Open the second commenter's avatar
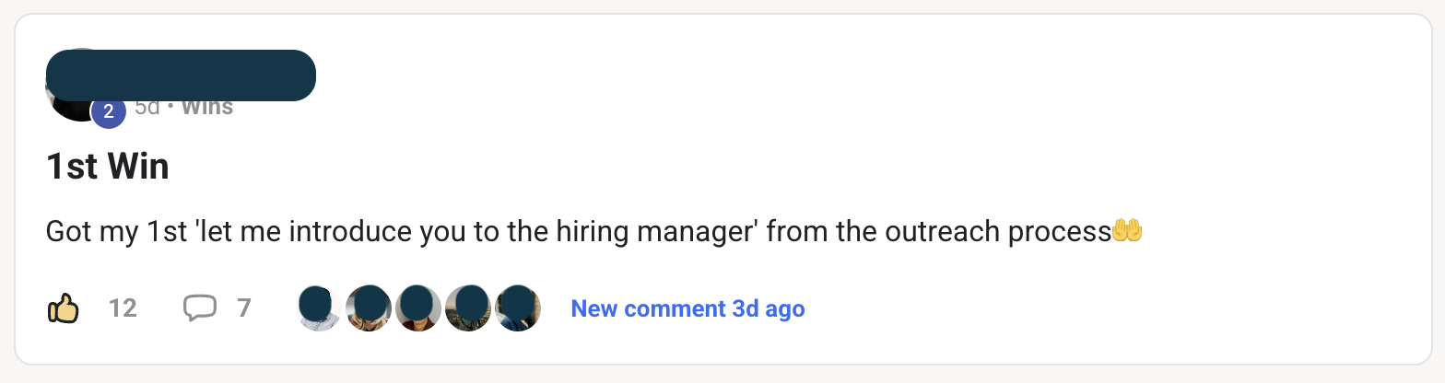The image size is (1445, 383). [369, 308]
